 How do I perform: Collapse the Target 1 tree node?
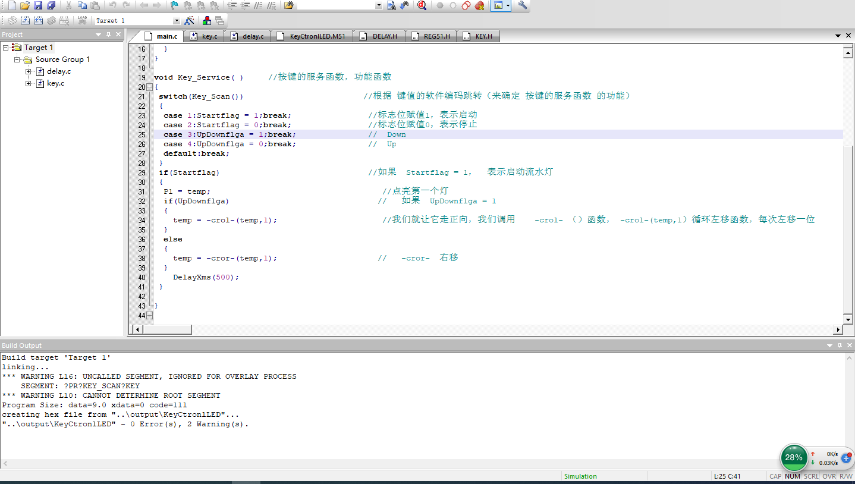tap(5, 48)
